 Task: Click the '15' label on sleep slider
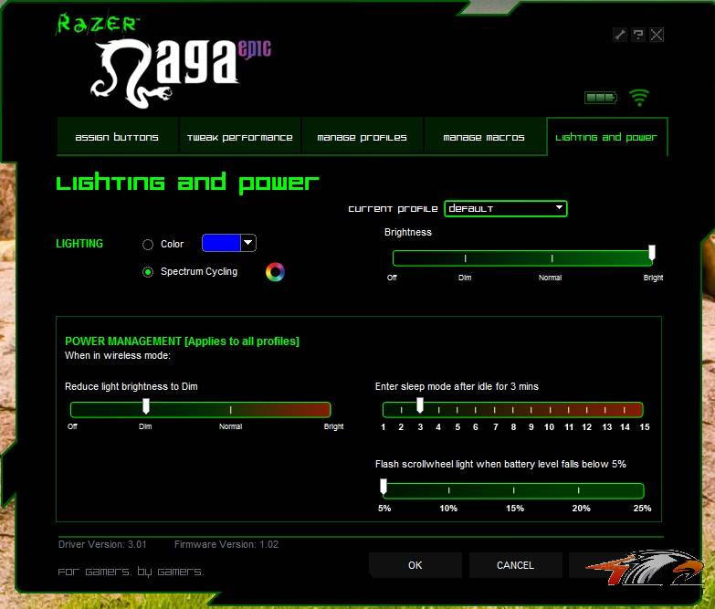(x=645, y=427)
